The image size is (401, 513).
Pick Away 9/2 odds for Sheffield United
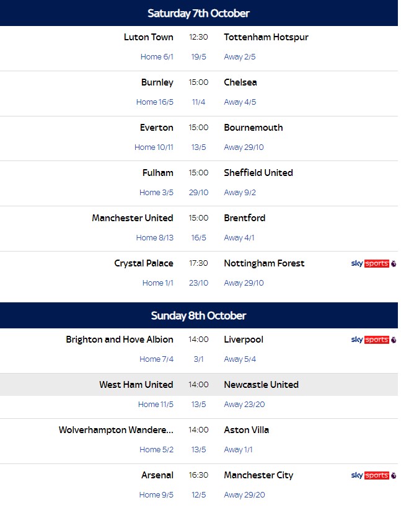click(x=240, y=192)
